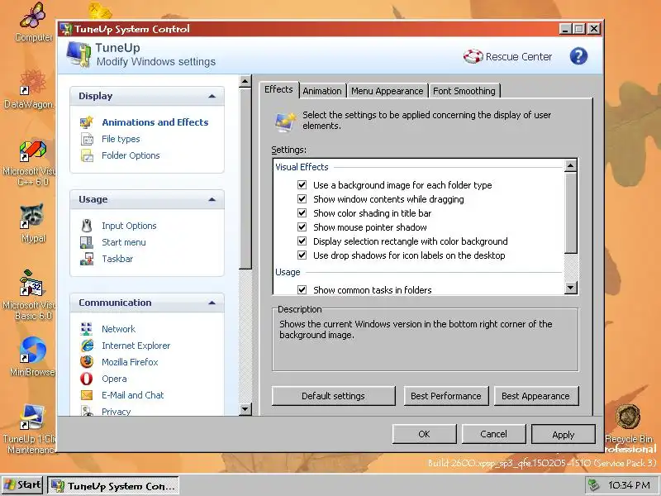Click the E-Mail and Chat envelope icon
The image size is (661, 496).
point(87,395)
